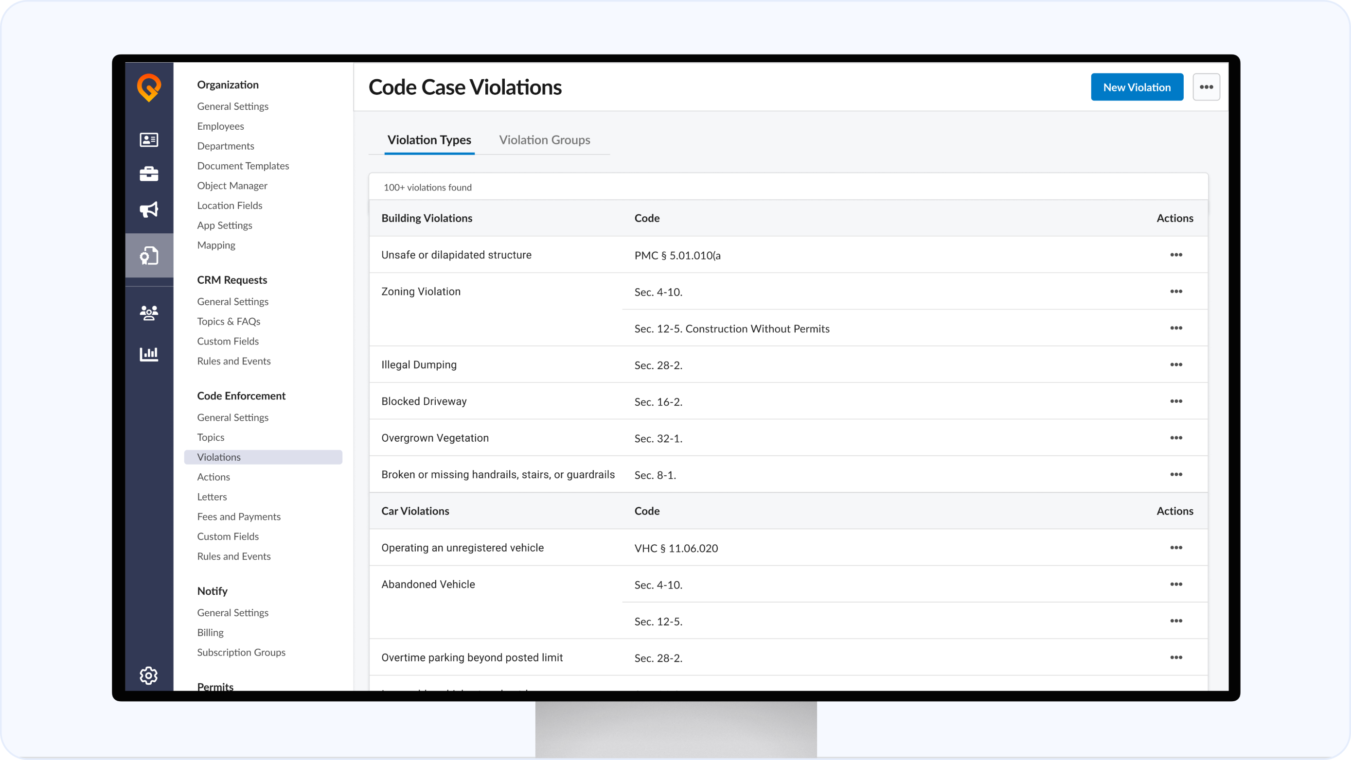The width and height of the screenshot is (1351, 760).
Task: Open the ID card contacts icon
Action: point(149,139)
